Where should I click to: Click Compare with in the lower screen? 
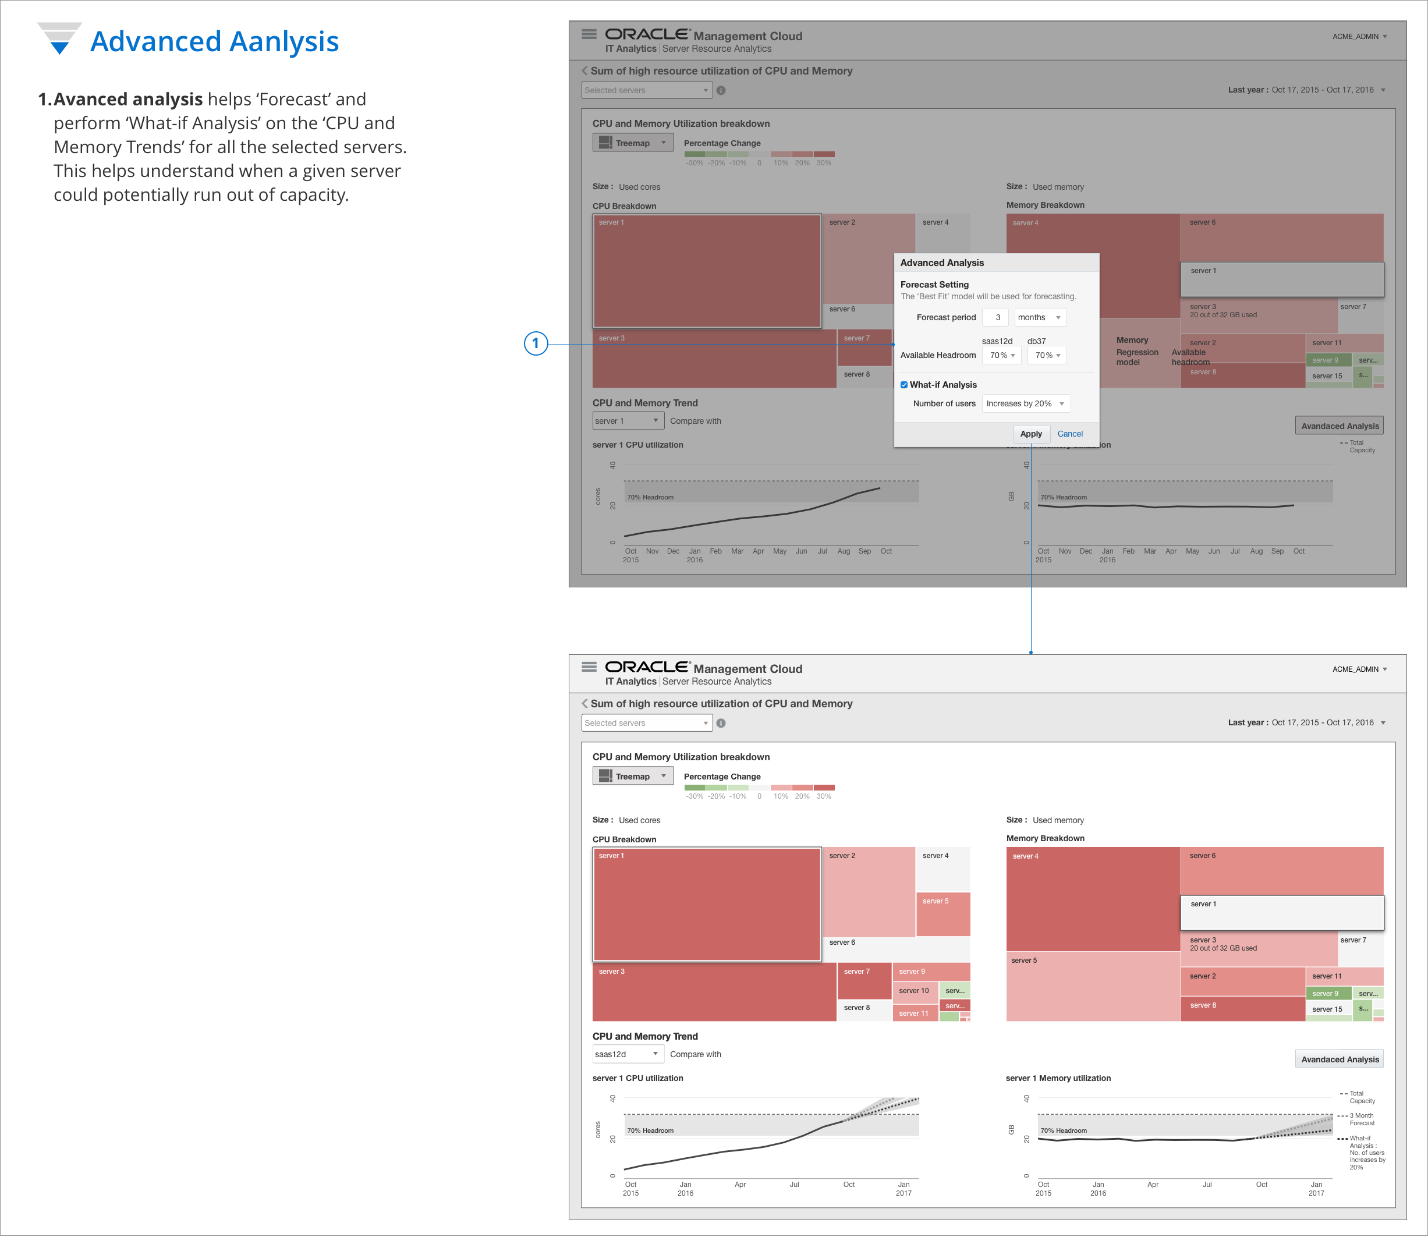click(695, 1054)
